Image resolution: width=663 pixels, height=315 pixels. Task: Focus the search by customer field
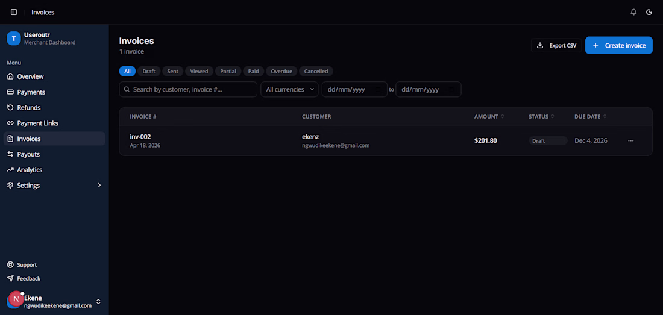[x=188, y=90]
